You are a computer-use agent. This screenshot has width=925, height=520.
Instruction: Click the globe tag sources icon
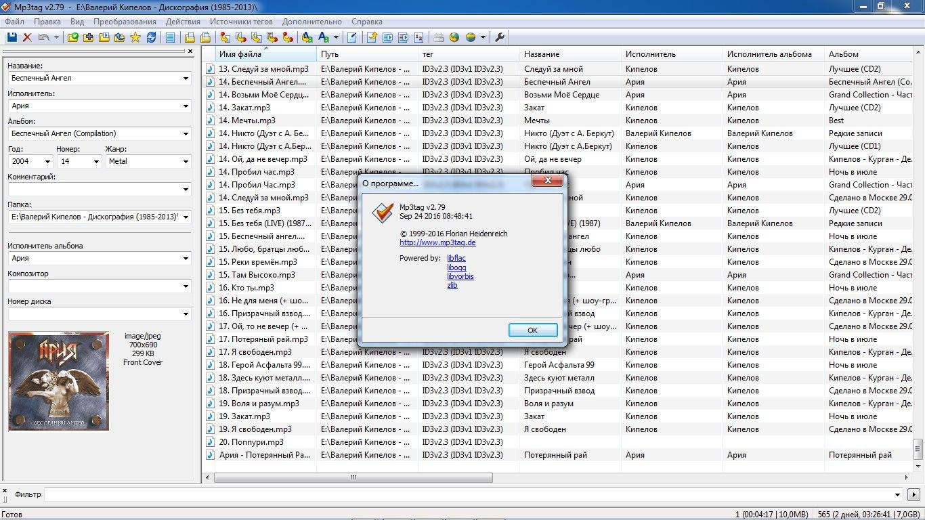454,38
